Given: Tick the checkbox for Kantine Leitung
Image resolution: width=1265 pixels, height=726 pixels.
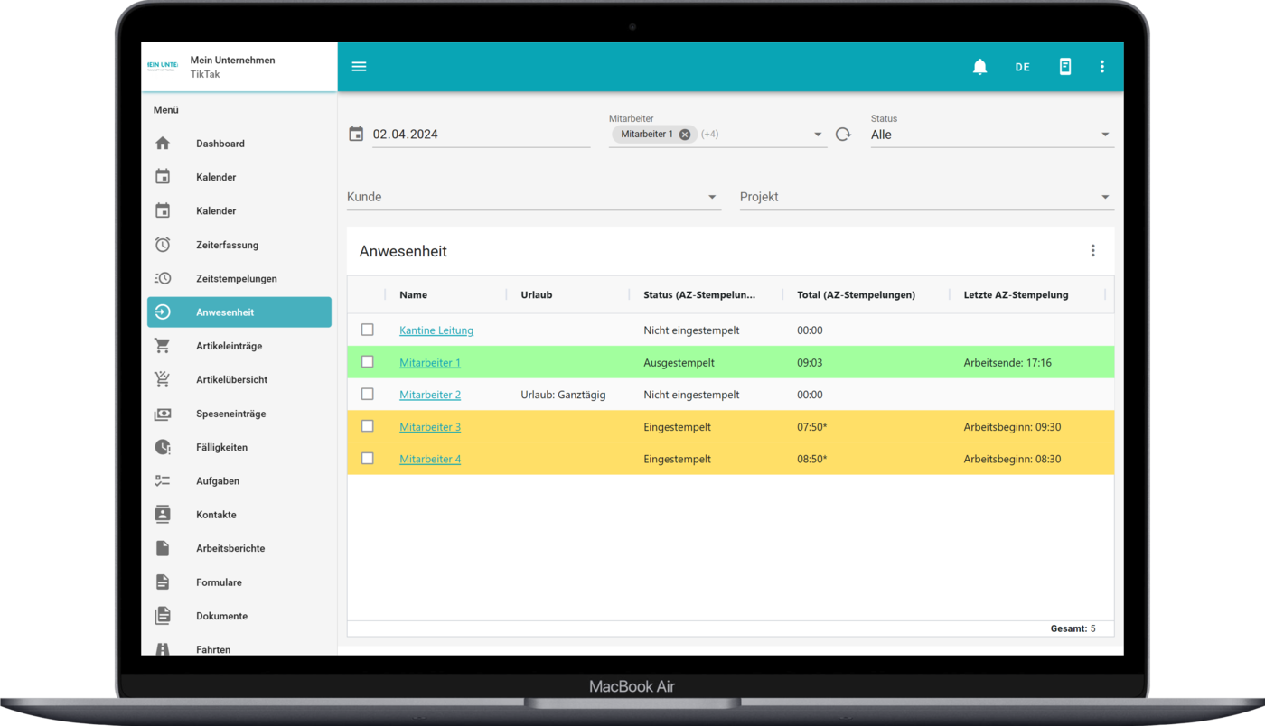Looking at the screenshot, I should point(368,330).
